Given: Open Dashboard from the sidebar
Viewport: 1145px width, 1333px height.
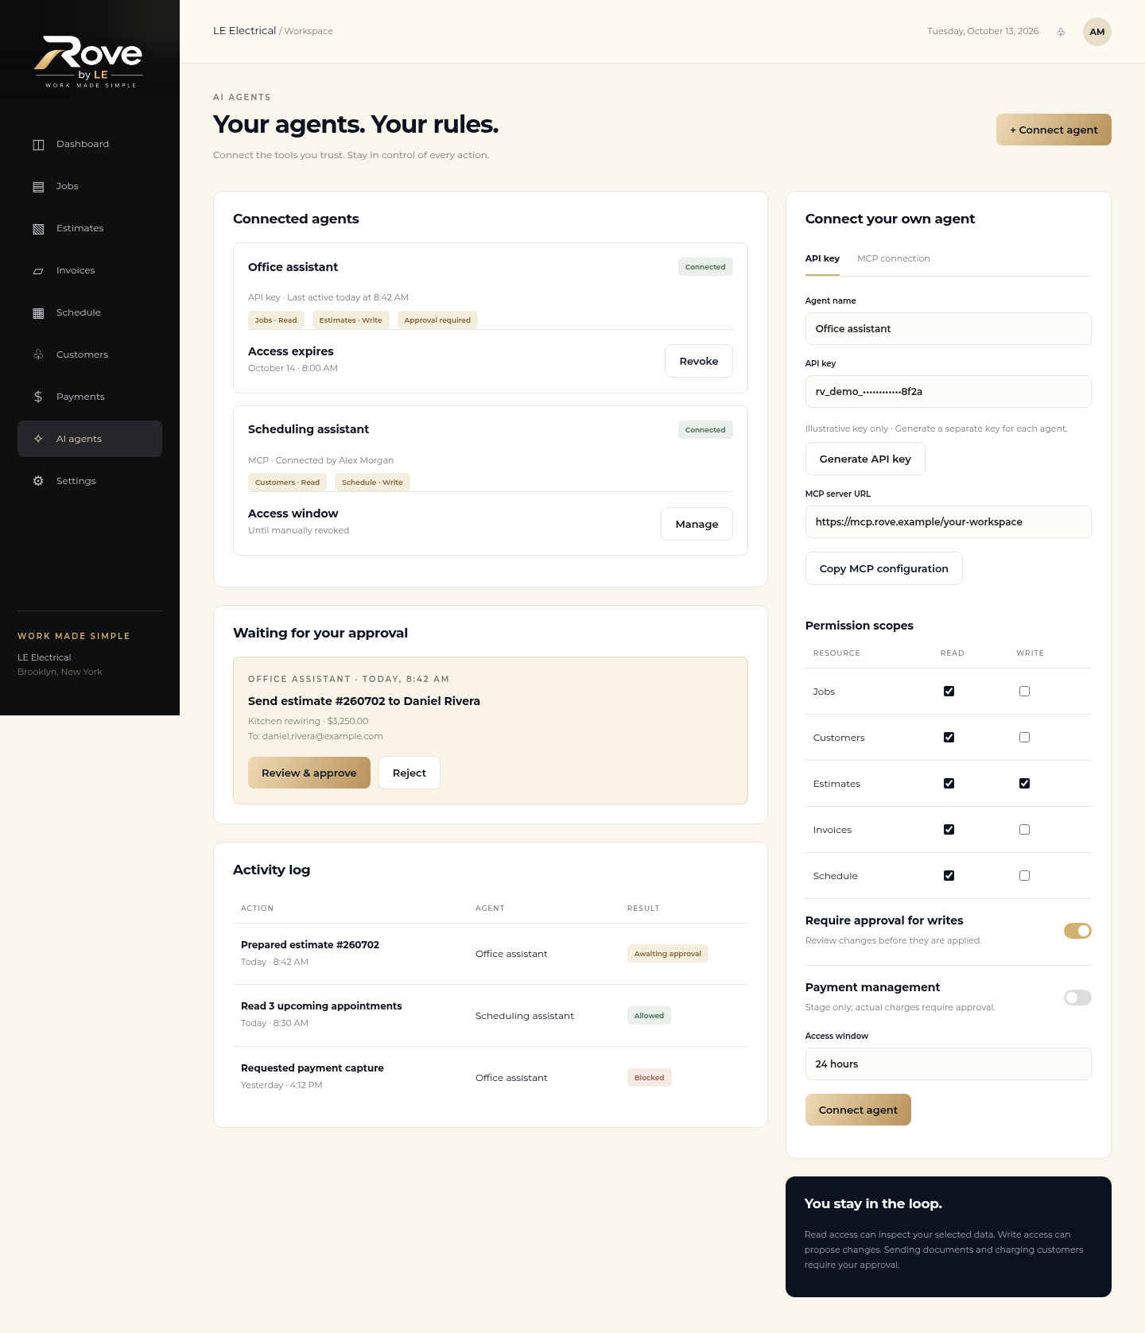Looking at the screenshot, I should 90,145.
